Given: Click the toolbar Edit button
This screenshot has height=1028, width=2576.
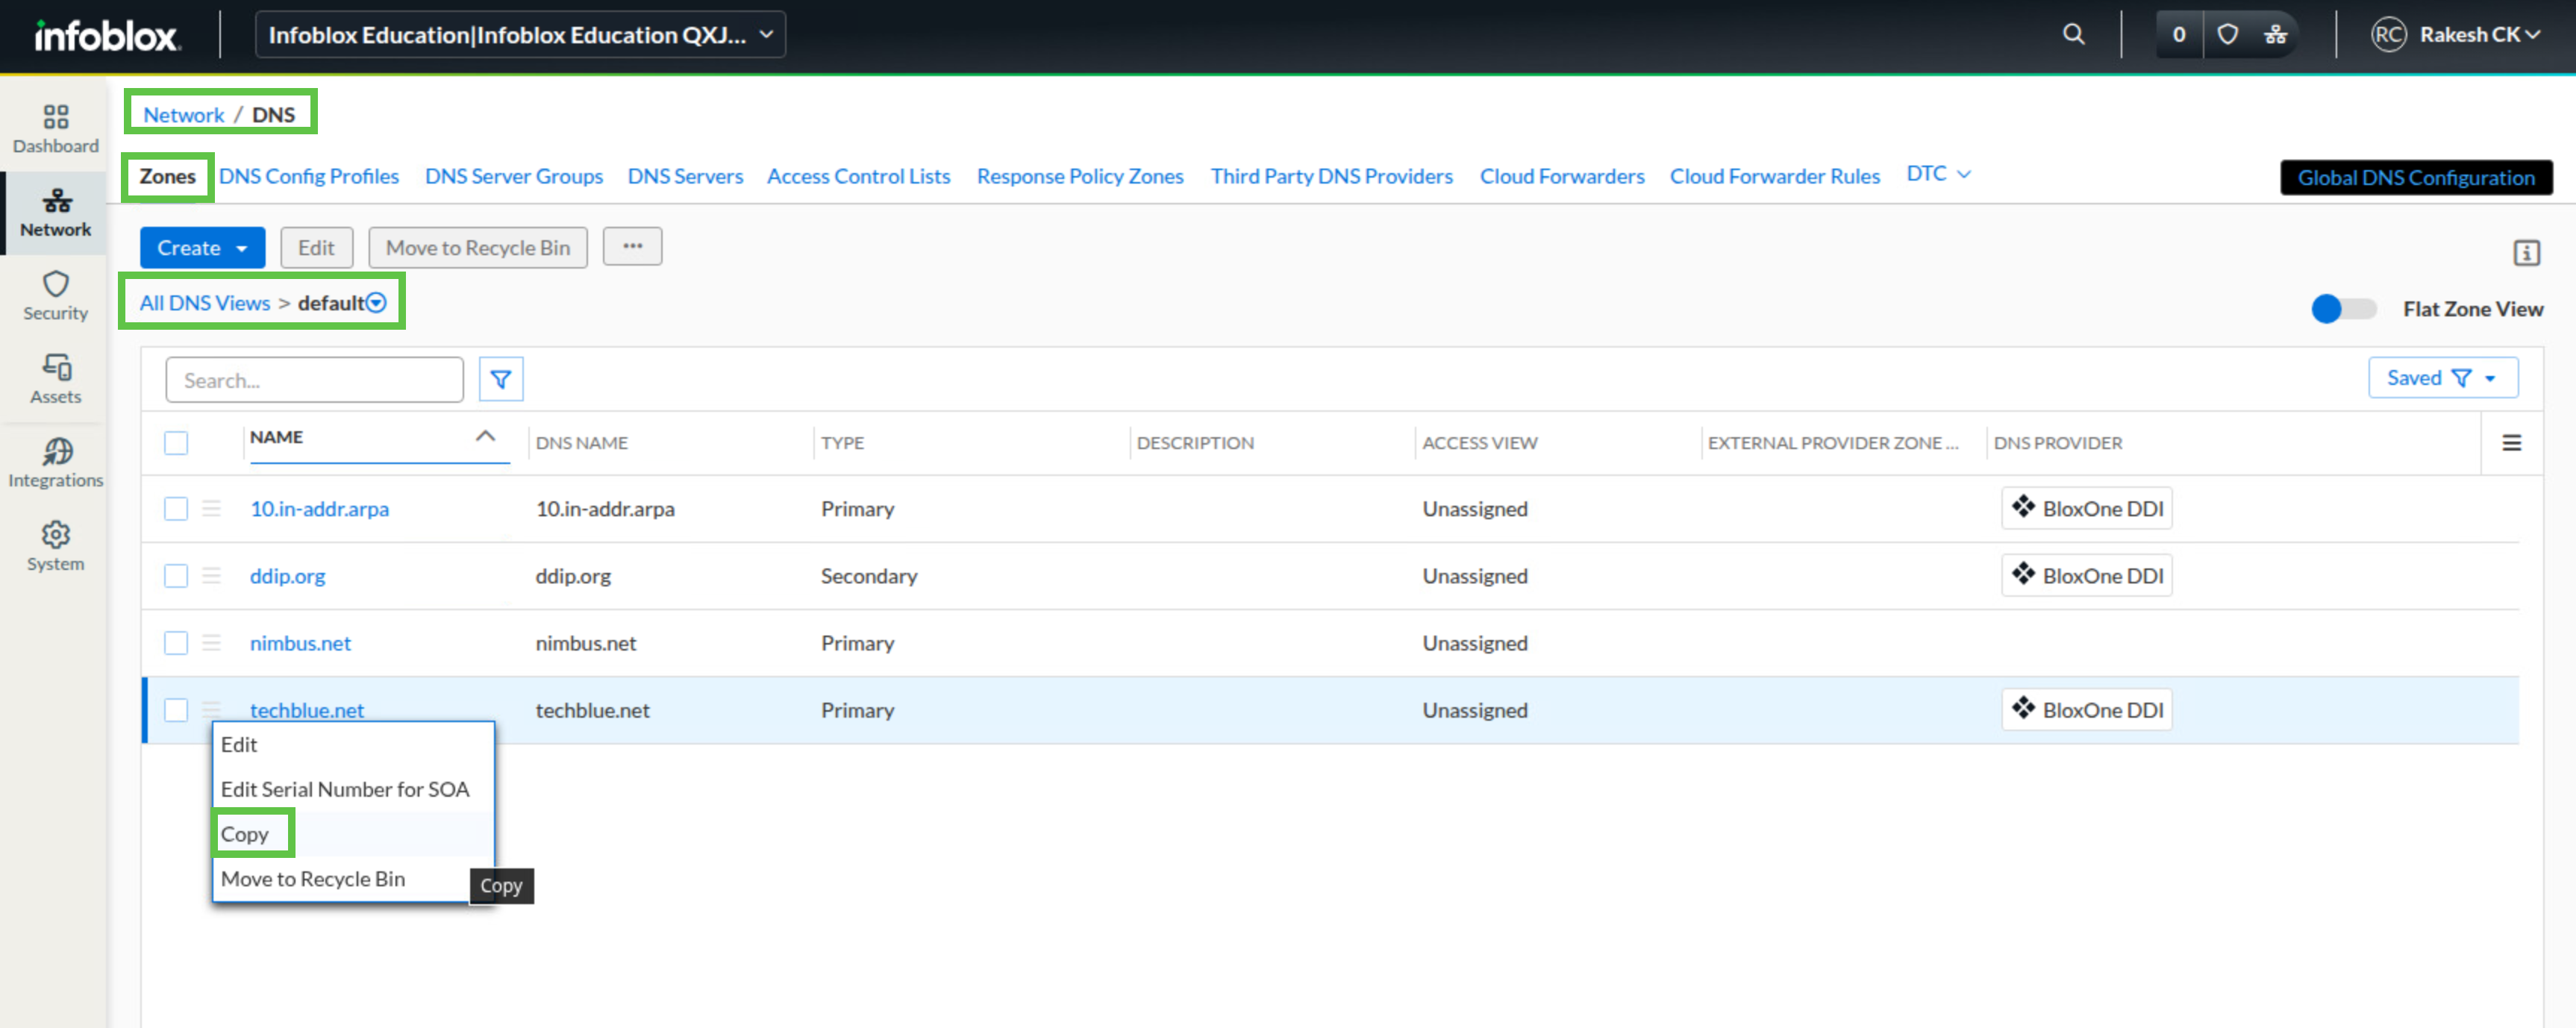Looking at the screenshot, I should pyautogui.click(x=316, y=247).
